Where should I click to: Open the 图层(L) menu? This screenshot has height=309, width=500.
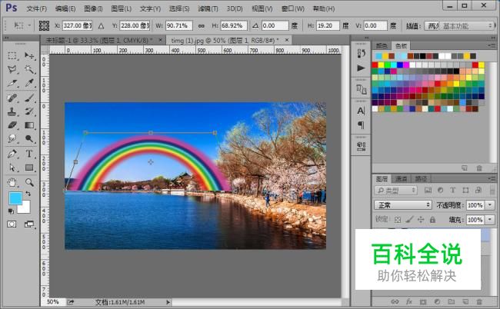[120, 8]
